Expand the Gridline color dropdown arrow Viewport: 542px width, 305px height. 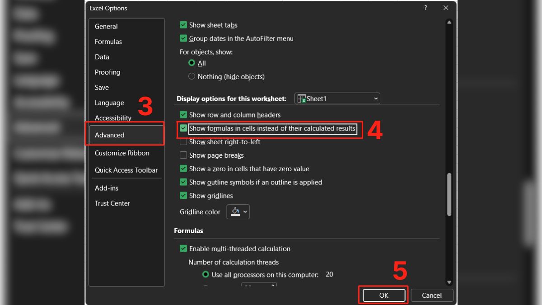(x=244, y=211)
